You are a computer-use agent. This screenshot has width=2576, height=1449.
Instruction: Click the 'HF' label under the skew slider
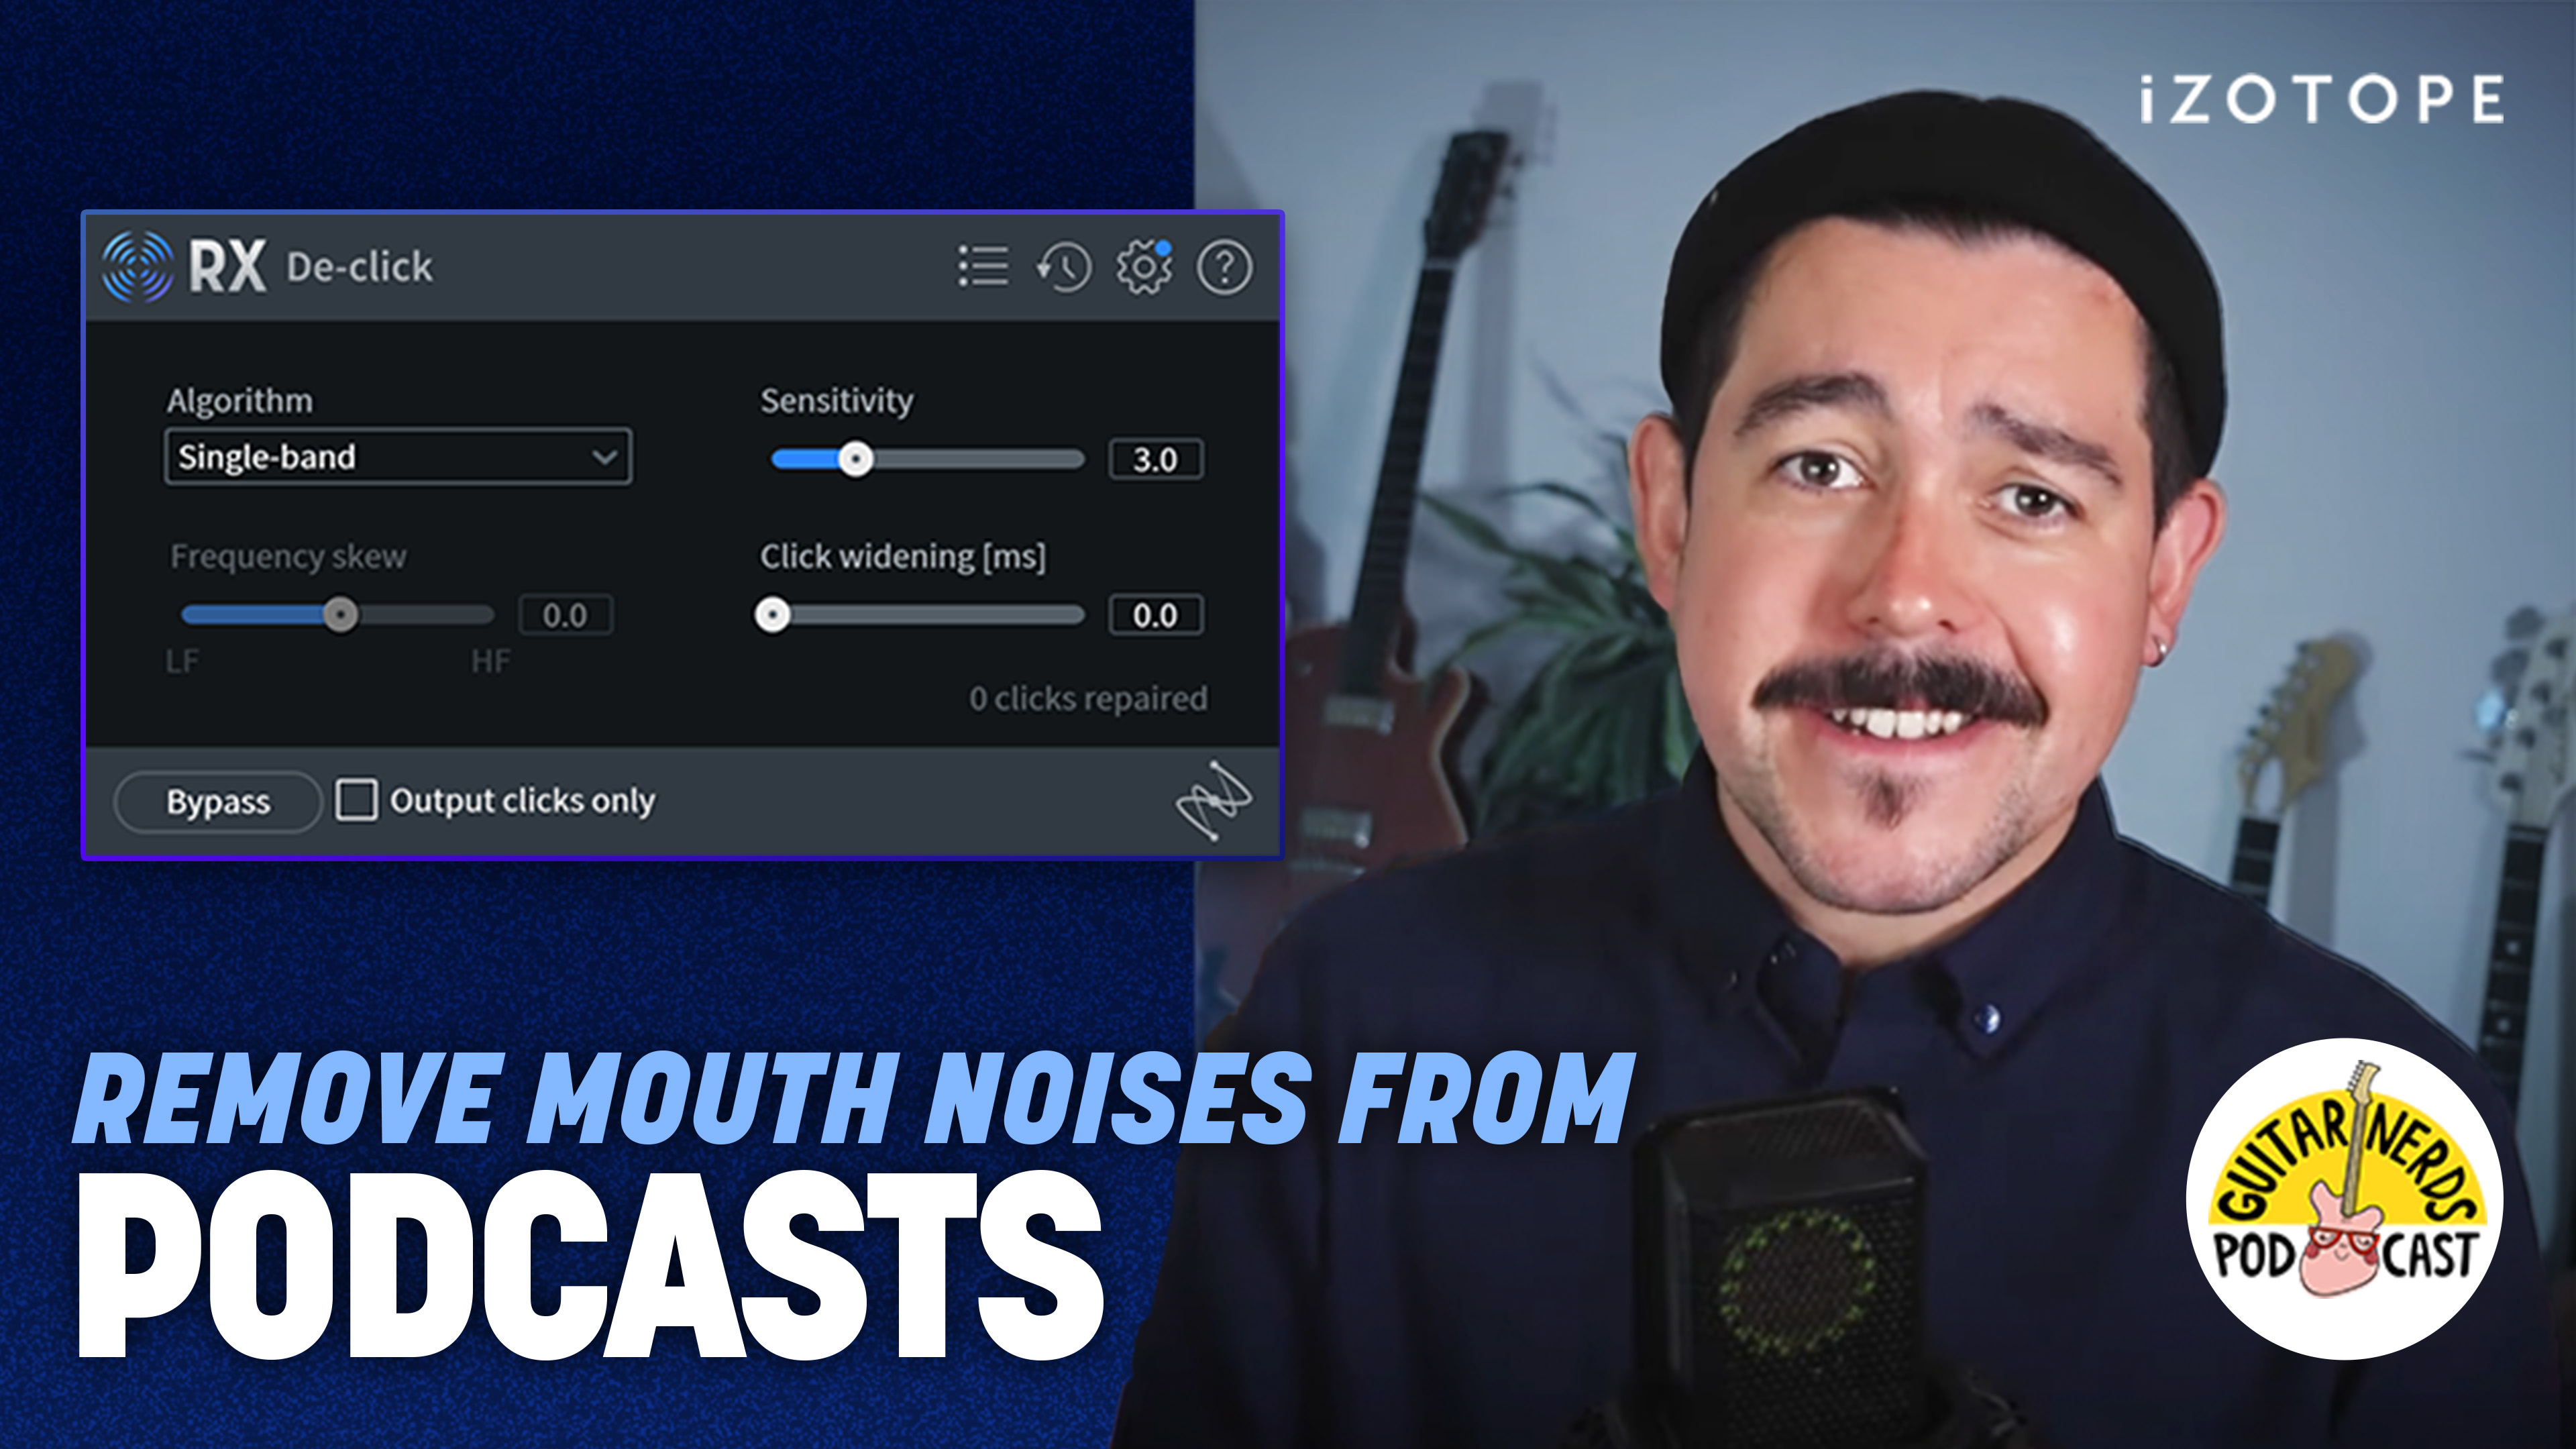pos(491,661)
